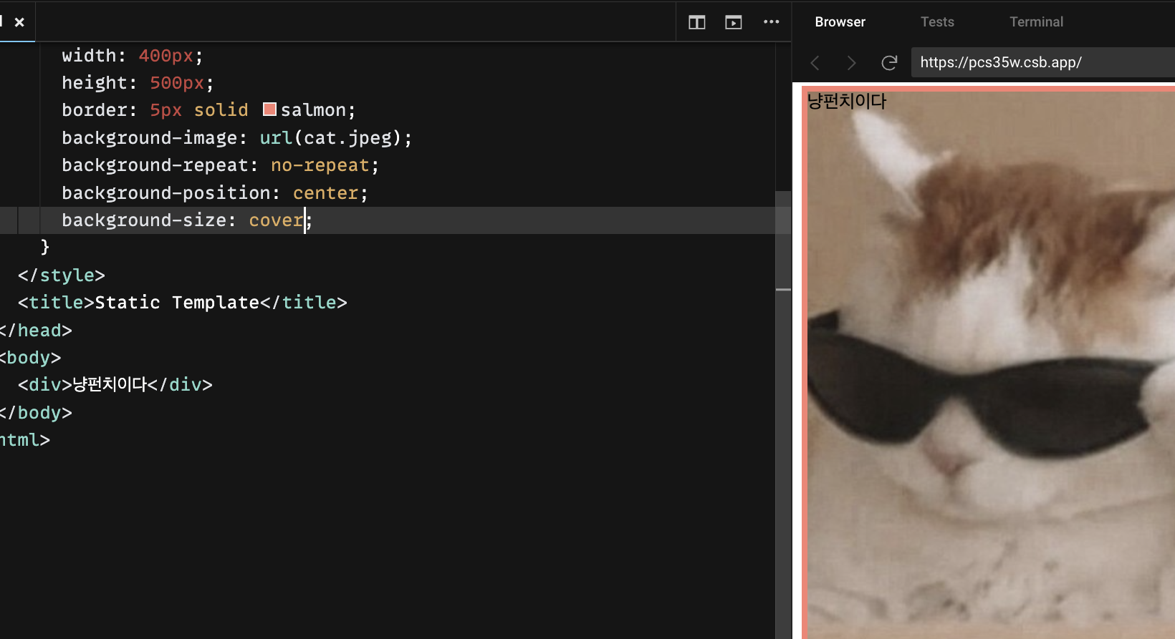
Task: Click the 'cover' background-size value
Action: coord(276,220)
